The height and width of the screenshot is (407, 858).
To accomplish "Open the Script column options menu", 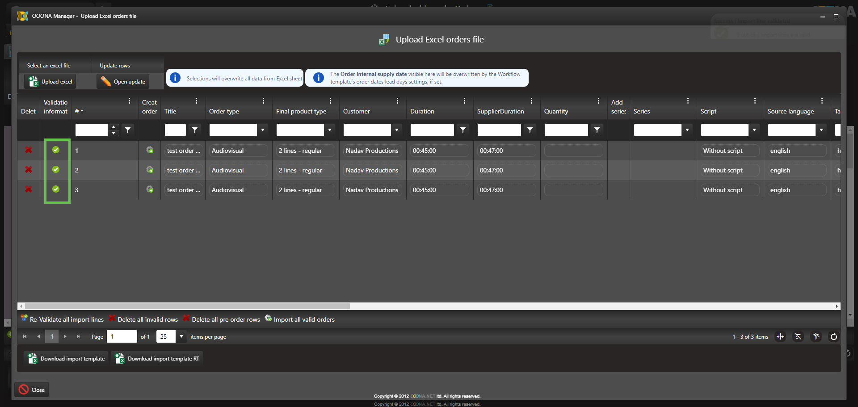I will (755, 101).
